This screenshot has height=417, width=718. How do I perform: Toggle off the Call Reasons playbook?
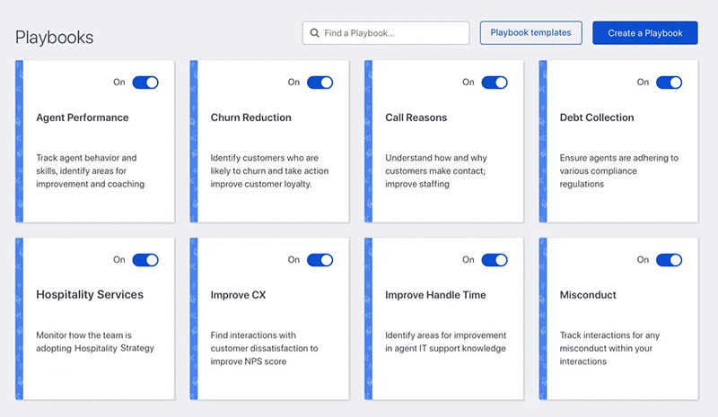[x=495, y=83]
